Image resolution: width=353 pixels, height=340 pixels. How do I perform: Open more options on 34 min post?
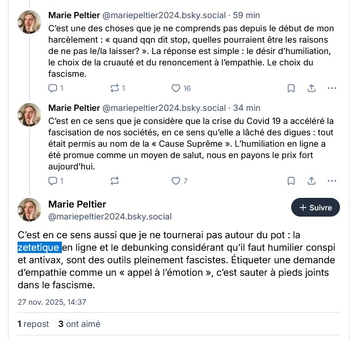click(x=332, y=181)
